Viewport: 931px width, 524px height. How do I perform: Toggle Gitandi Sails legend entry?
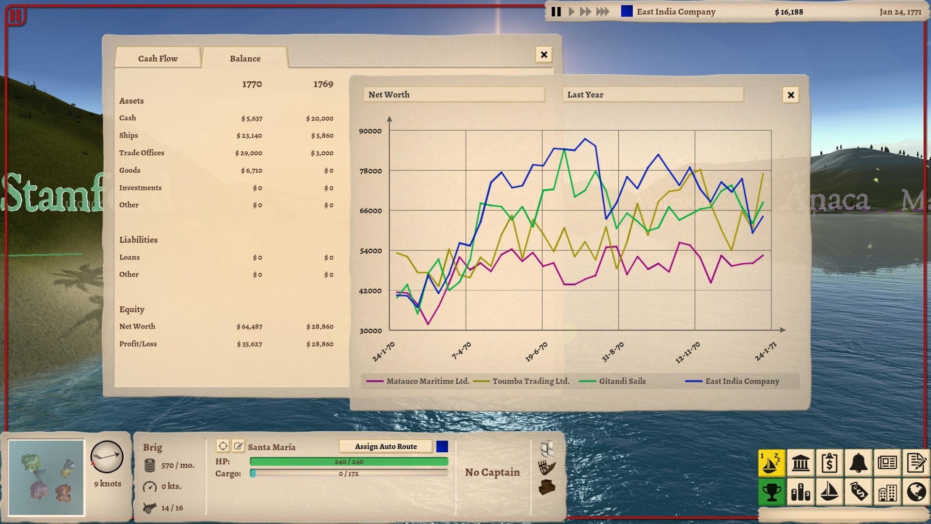click(612, 381)
